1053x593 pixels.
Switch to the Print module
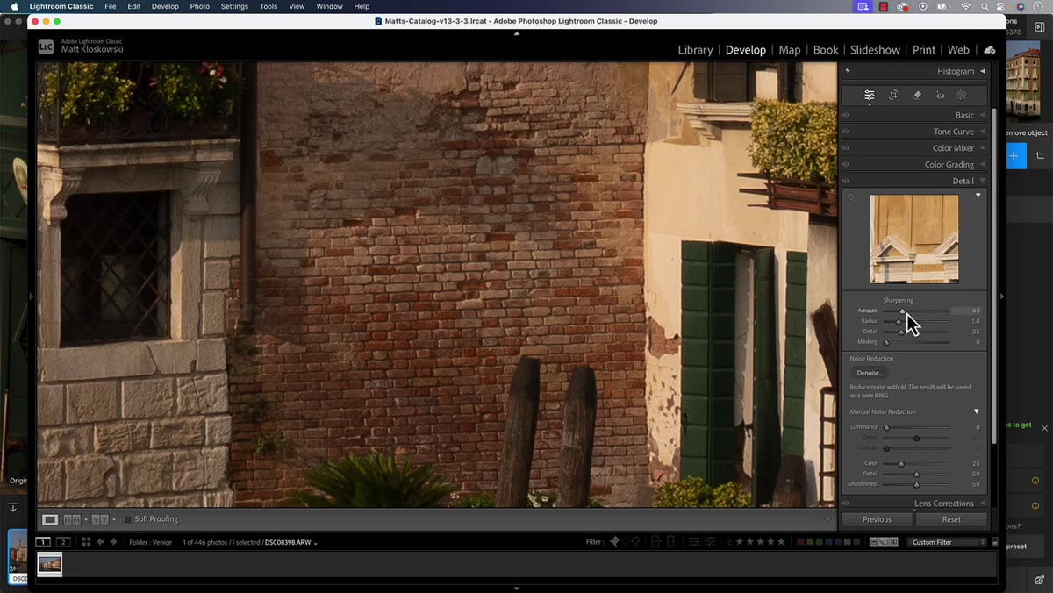924,50
